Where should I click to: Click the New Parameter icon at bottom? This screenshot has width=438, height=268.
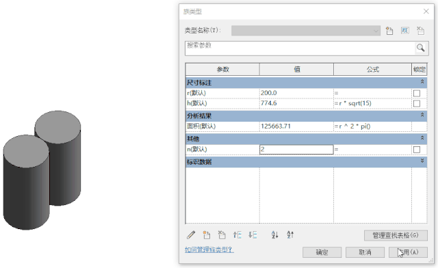(207, 235)
